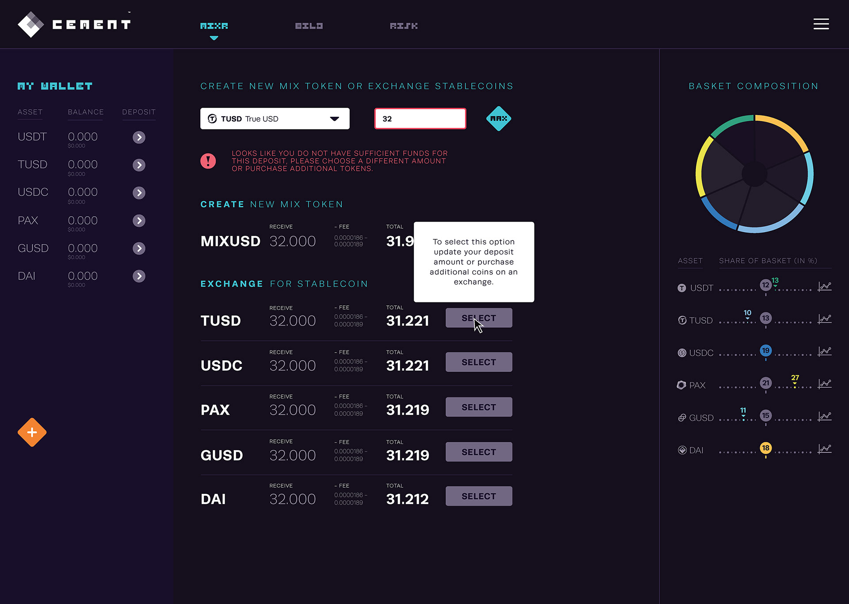The width and height of the screenshot is (849, 604).
Task: Switch to the BILD tab
Action: [309, 26]
